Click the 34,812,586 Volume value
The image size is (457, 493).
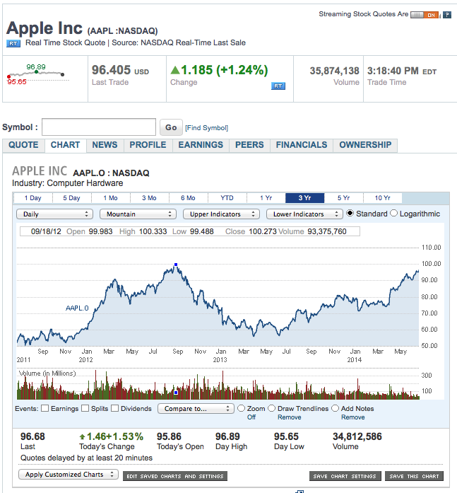(x=357, y=436)
